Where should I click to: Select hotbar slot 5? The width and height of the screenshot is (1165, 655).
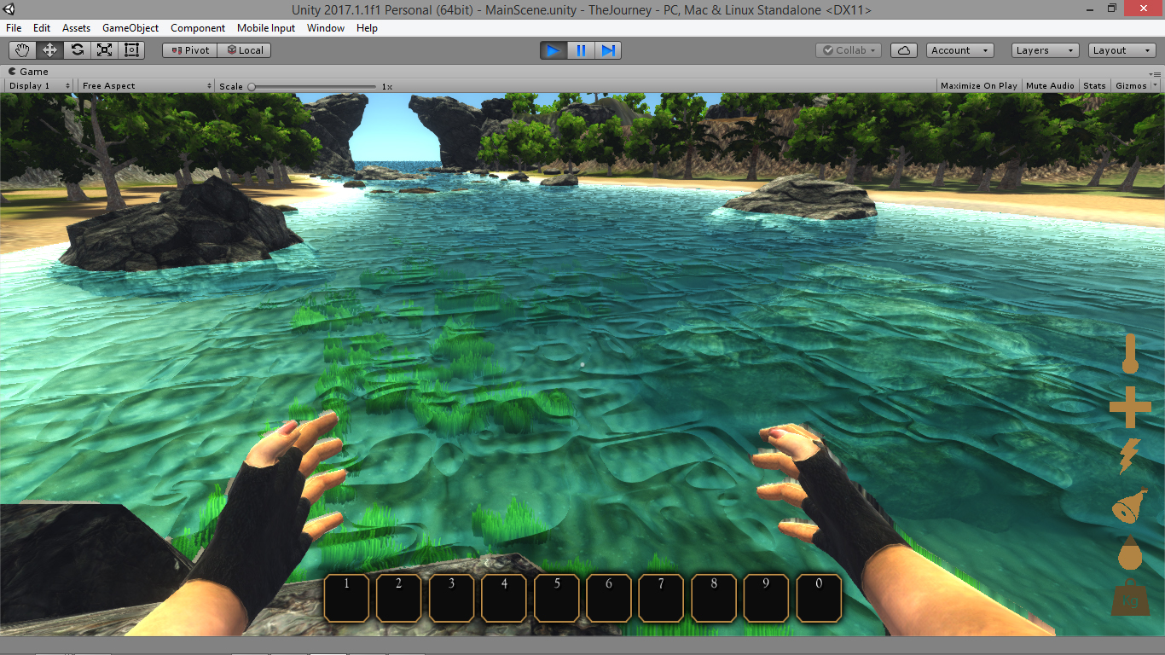point(557,598)
